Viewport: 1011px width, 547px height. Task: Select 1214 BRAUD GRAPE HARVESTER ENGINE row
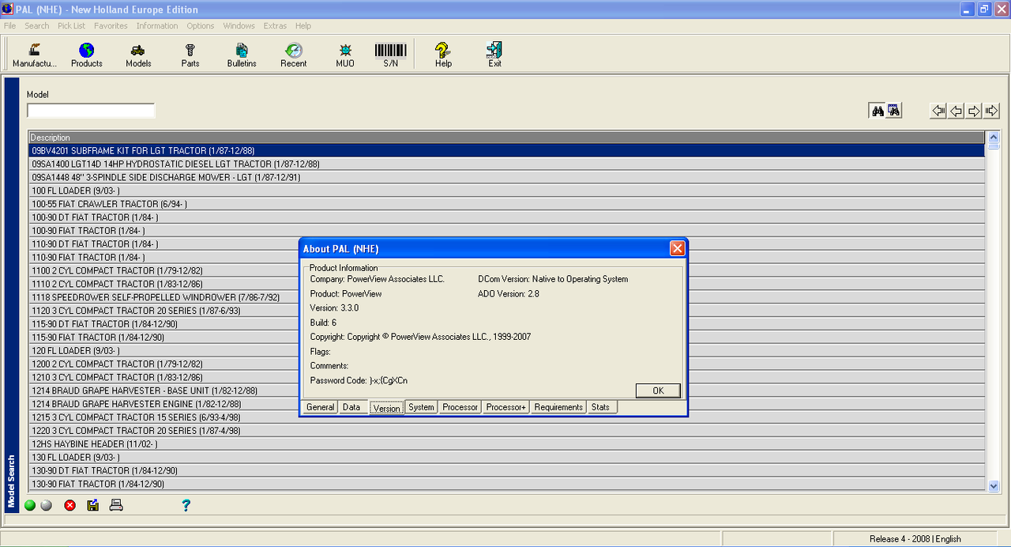coord(507,404)
